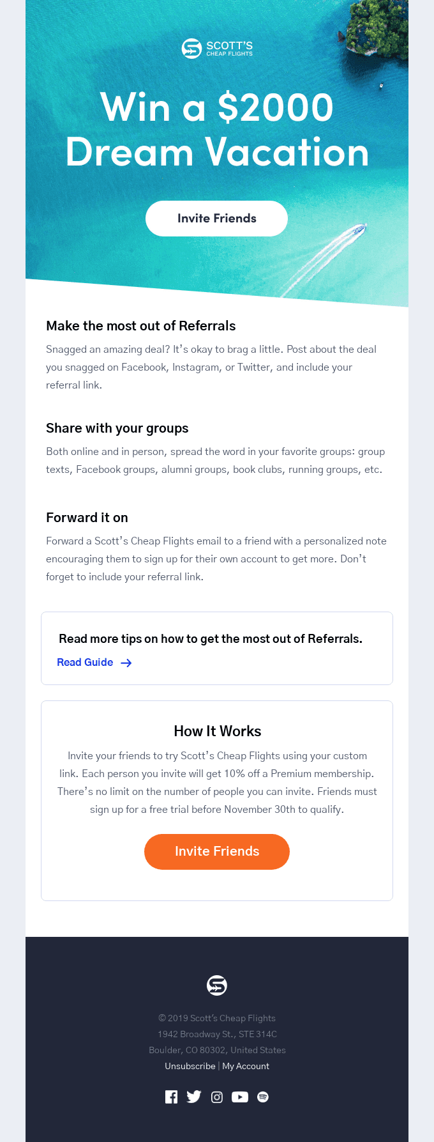This screenshot has height=1142, width=434.
Task: Open the Twitter bird icon
Action: (x=194, y=1097)
